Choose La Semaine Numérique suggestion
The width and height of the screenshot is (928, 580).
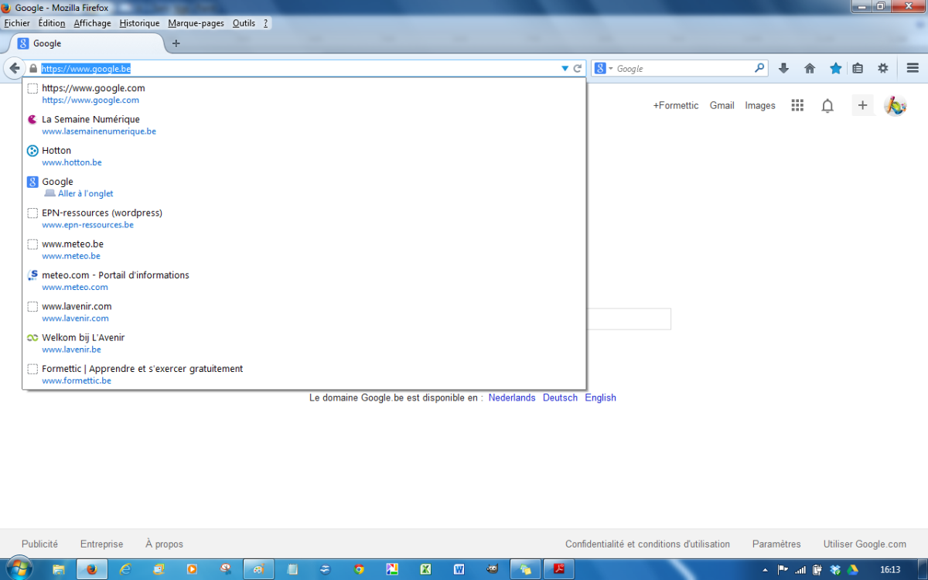click(x=304, y=125)
